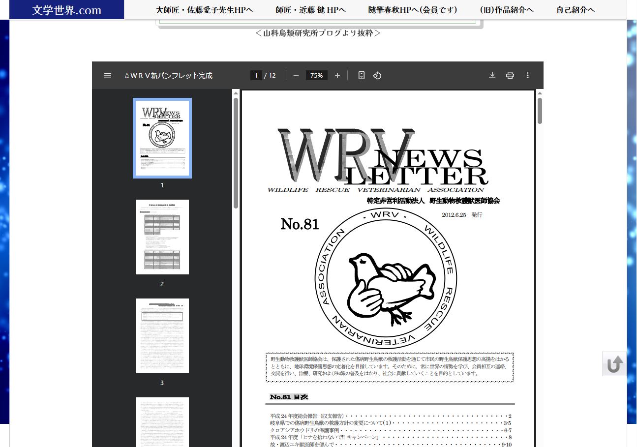The width and height of the screenshot is (637, 447).
Task: Click the No.81 issue number text
Action: pyautogui.click(x=300, y=224)
